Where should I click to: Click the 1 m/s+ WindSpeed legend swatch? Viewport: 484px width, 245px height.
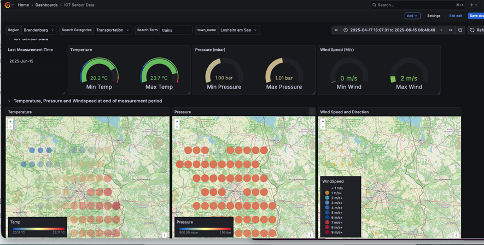(x=327, y=193)
